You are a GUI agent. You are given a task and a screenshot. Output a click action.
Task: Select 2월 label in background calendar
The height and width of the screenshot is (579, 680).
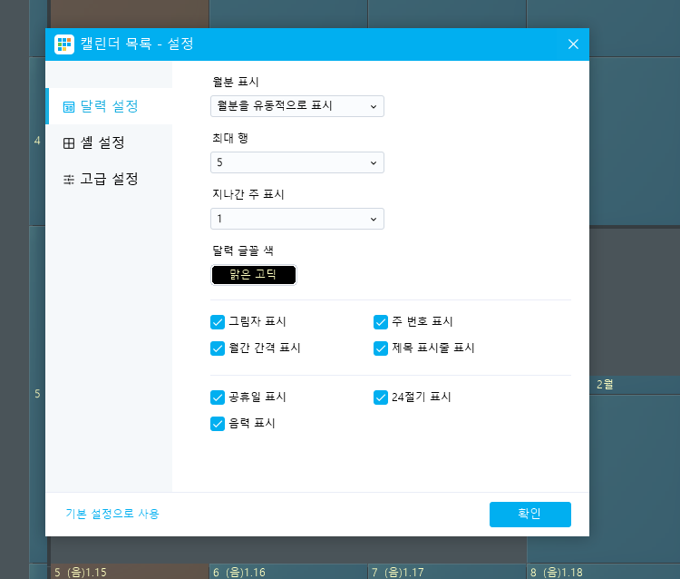tap(605, 385)
